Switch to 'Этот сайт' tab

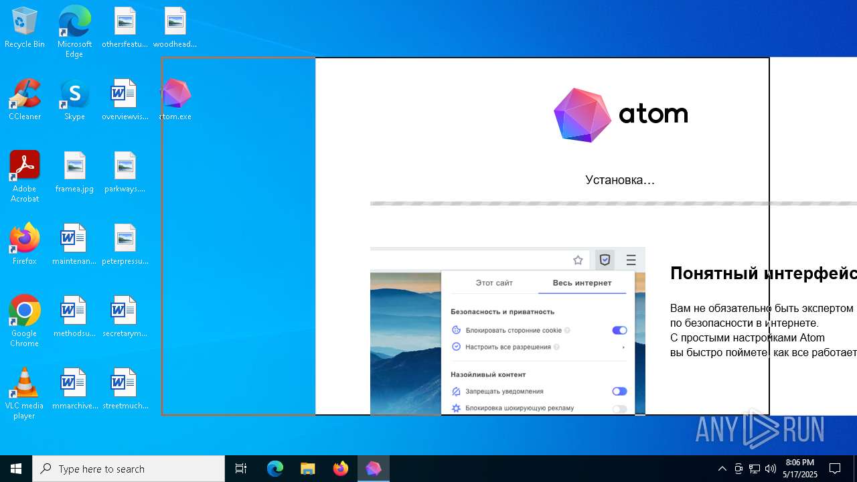494,283
